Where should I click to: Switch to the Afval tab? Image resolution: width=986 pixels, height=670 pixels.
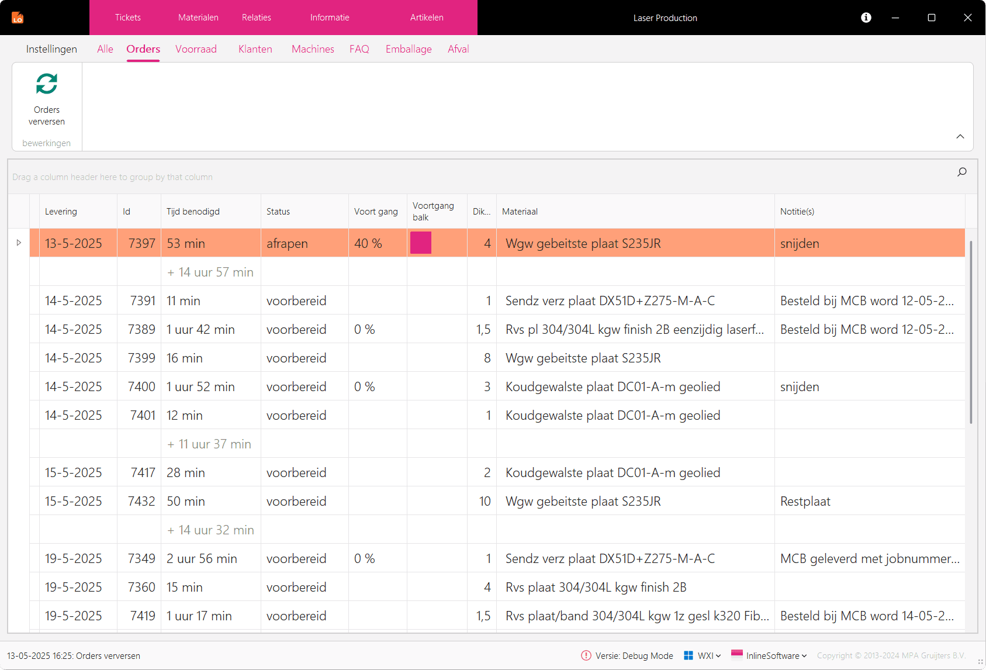[x=458, y=49]
